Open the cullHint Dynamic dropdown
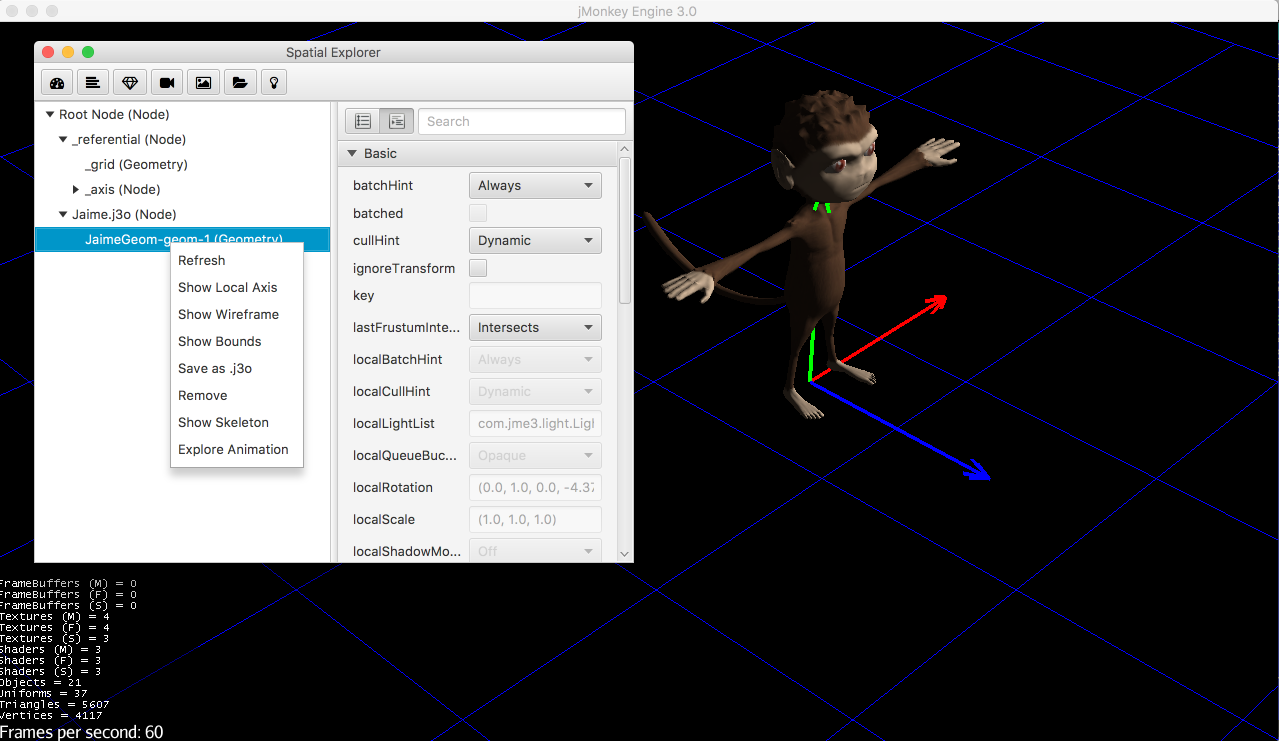Screen dimensions: 1279x741 point(535,240)
